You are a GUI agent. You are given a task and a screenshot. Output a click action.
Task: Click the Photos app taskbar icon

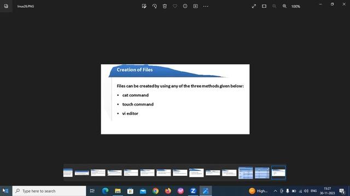click(x=206, y=191)
